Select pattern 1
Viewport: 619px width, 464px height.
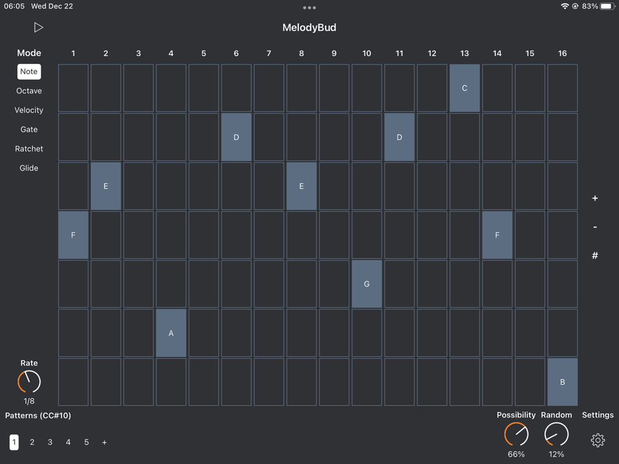coord(14,442)
